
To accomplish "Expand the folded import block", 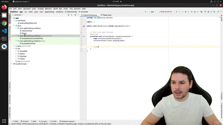I will click(94, 22).
